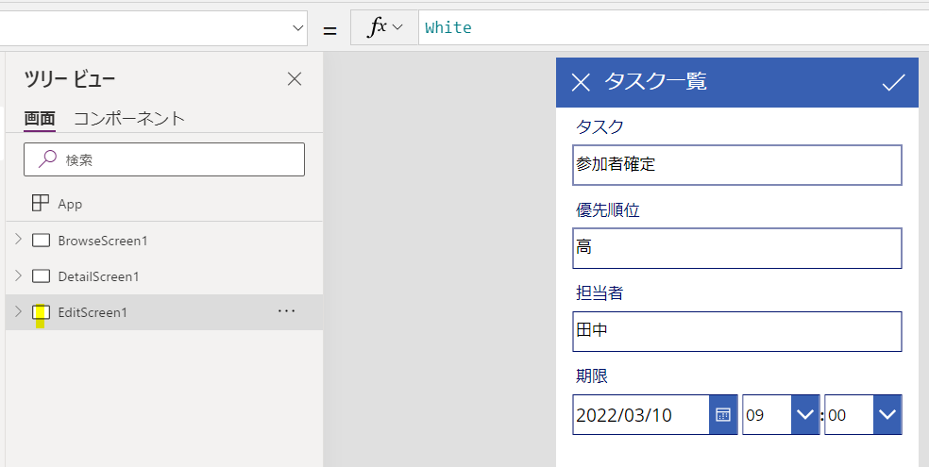Screen dimensions: 929x467
Task: Switch to the コンポーネント tab
Action: (x=129, y=119)
